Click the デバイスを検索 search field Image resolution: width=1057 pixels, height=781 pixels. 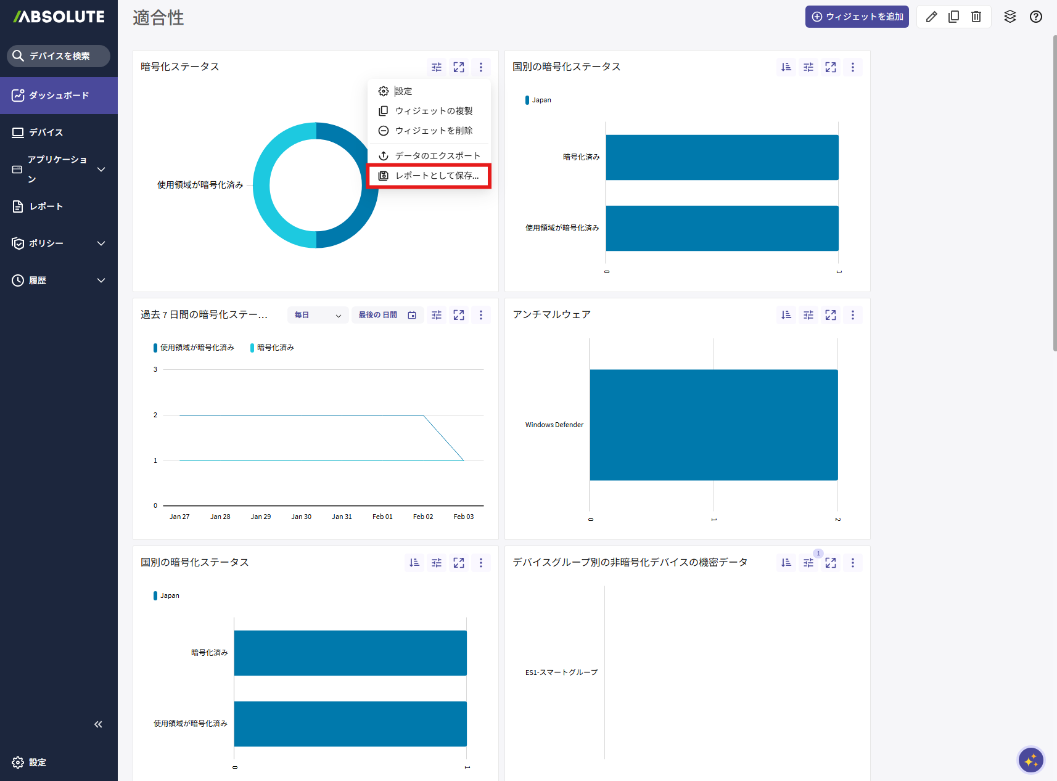pos(59,56)
